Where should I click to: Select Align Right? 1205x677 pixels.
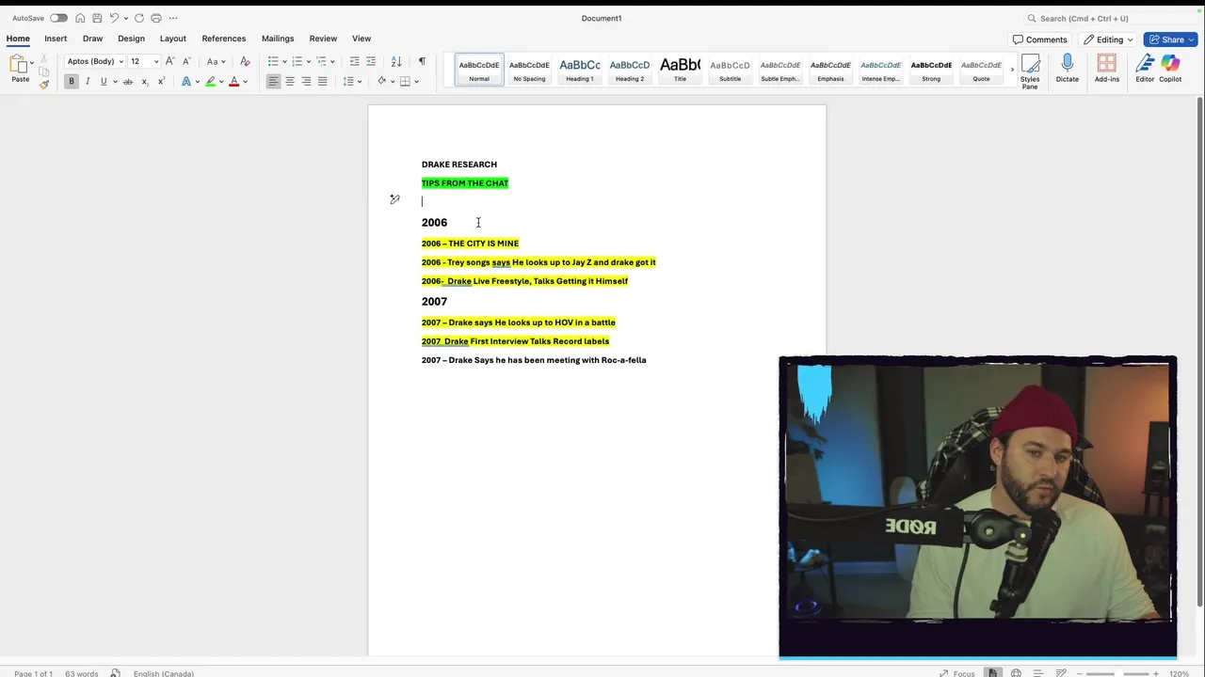(x=306, y=82)
